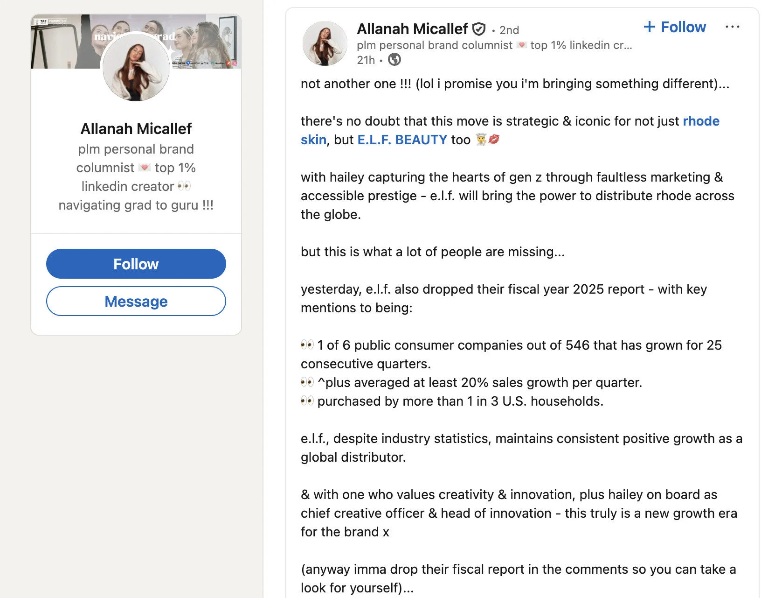Open the post via the 21h timestamp

tap(365, 60)
